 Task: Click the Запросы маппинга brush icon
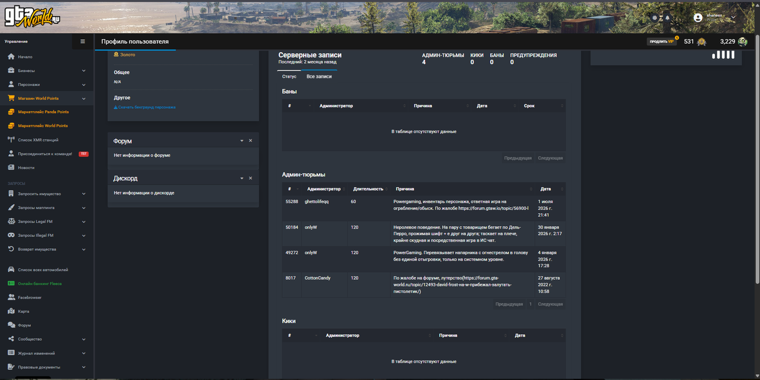[11, 208]
